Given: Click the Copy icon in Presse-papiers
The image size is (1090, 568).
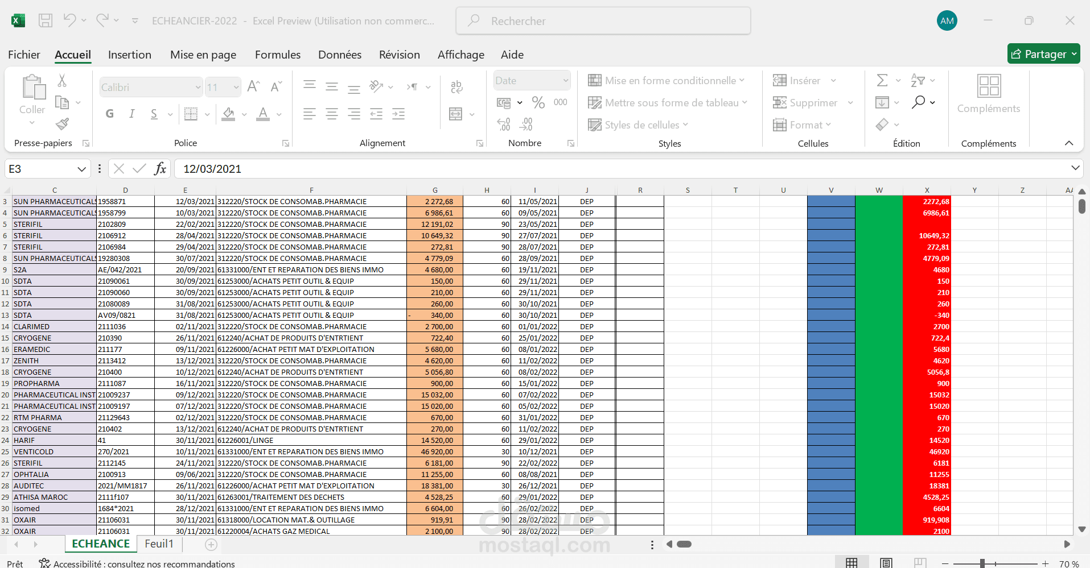Looking at the screenshot, I should pos(62,102).
